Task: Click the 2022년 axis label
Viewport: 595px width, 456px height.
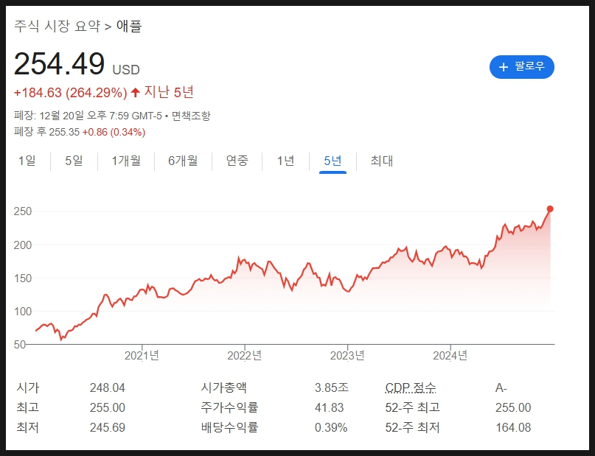Action: pyautogui.click(x=245, y=356)
